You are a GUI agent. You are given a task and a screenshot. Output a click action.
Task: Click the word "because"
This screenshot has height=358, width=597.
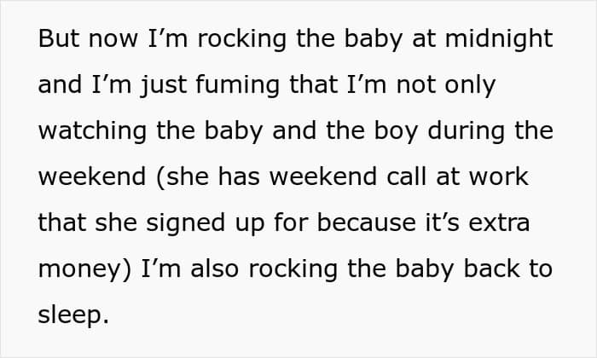(x=366, y=222)
